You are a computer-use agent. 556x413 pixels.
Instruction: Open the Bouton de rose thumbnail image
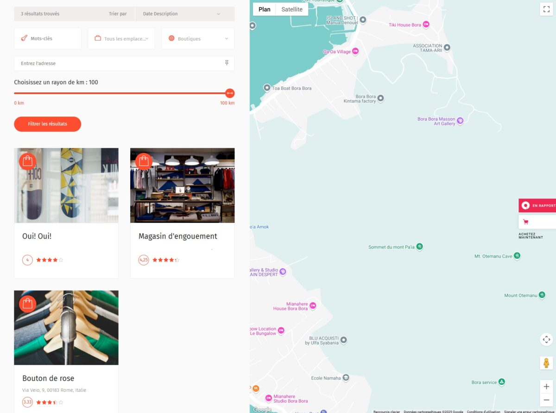coord(66,327)
